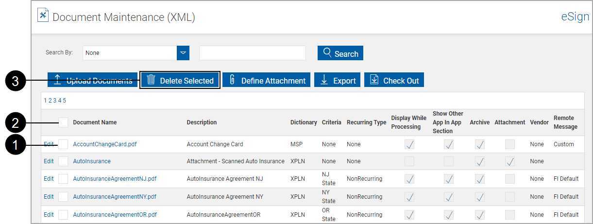Open AccountChangeCard.pdf document link

coord(104,144)
